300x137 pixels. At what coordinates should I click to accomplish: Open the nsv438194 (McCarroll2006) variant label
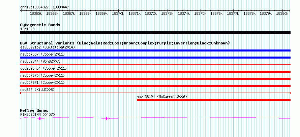point(162,97)
